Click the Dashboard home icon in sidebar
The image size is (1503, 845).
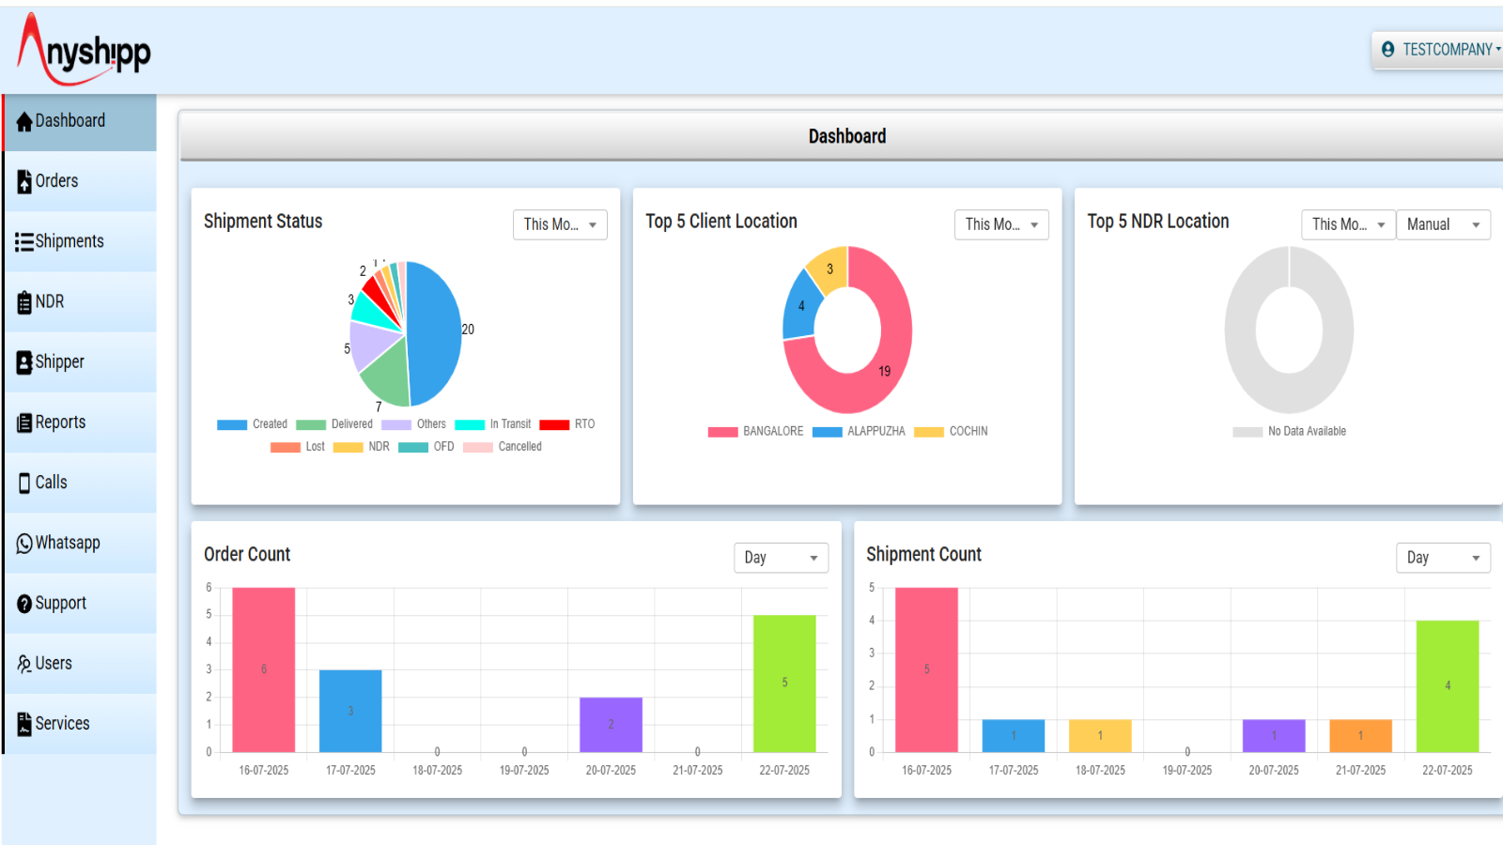tap(24, 122)
